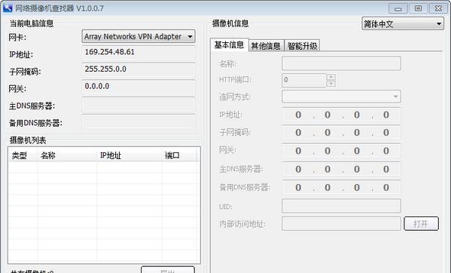Close the 网络摄像机查找器 window
This screenshot has width=451, height=273.
click(438, 8)
